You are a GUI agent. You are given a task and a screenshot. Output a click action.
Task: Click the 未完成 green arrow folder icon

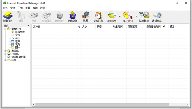point(9,51)
